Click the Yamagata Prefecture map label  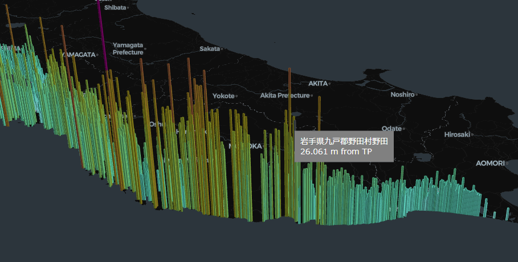(x=128, y=48)
